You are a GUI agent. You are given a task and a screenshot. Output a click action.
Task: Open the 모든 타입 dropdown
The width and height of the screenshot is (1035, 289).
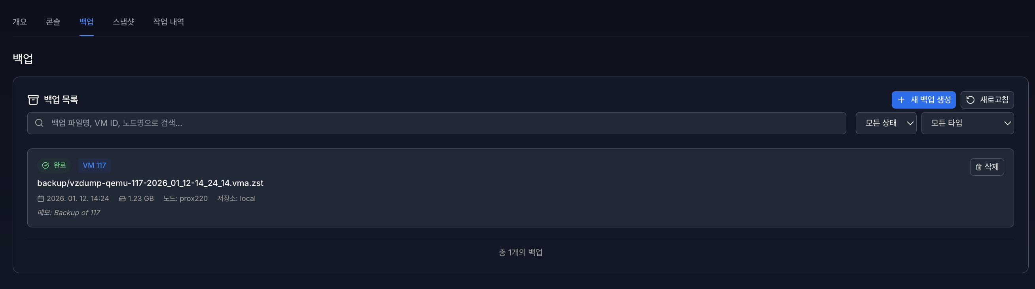[967, 123]
